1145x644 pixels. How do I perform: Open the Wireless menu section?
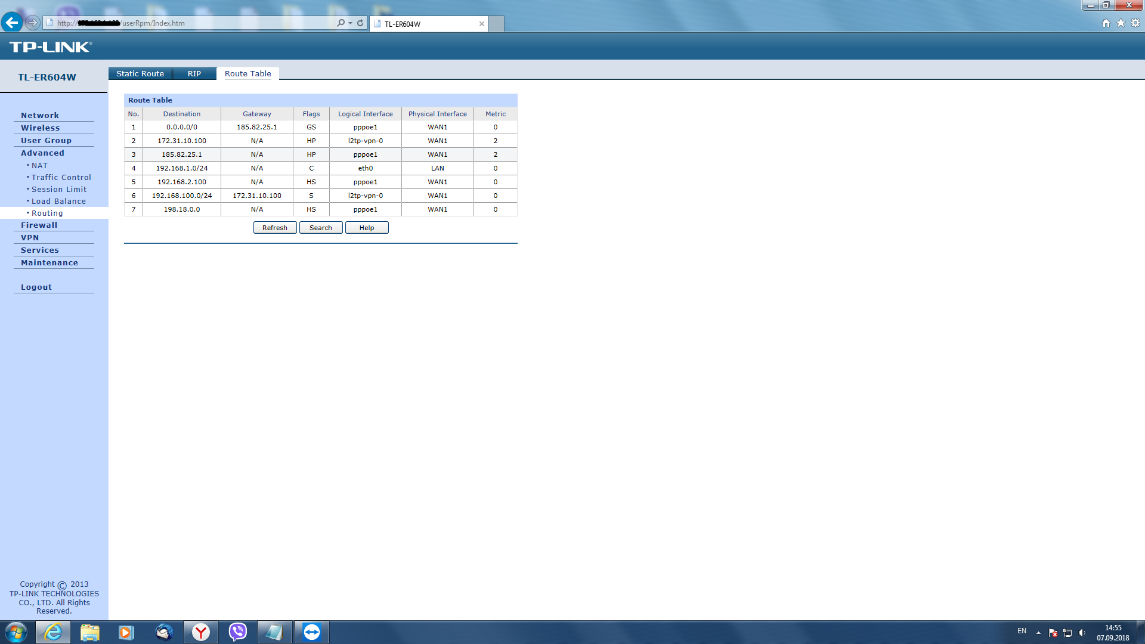coord(41,128)
